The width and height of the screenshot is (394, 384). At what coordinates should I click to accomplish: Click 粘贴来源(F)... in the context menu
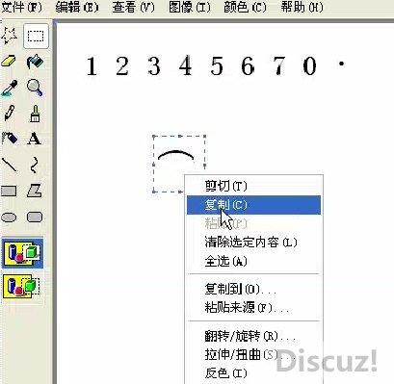click(x=253, y=308)
